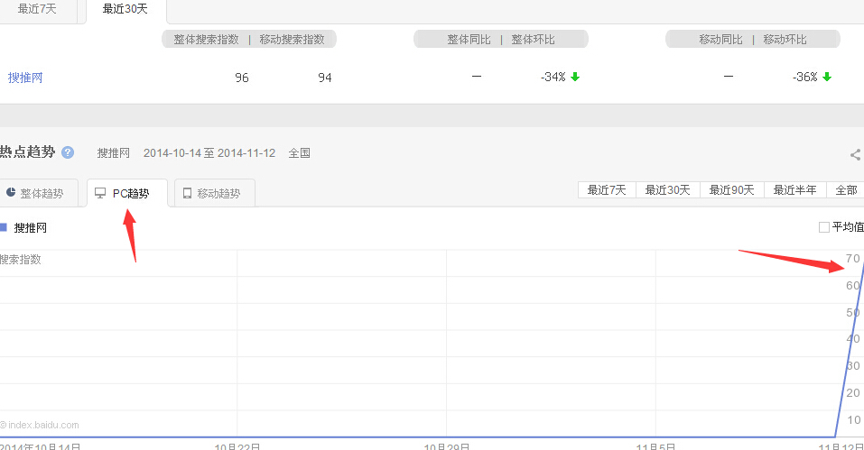Click the 整体搜索指数 header label
Screen dimensions: 864x450
pyautogui.click(x=206, y=40)
